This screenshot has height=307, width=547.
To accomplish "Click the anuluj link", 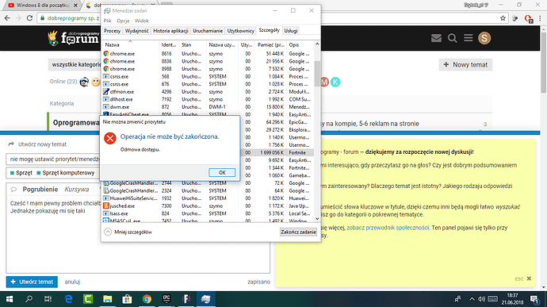I will tap(72, 282).
